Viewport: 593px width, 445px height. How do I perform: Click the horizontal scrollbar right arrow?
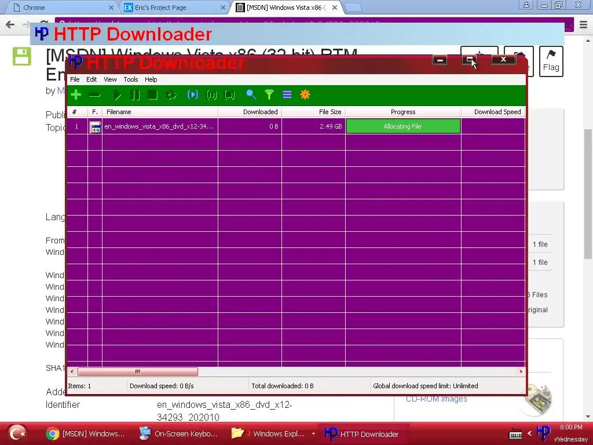(521, 372)
